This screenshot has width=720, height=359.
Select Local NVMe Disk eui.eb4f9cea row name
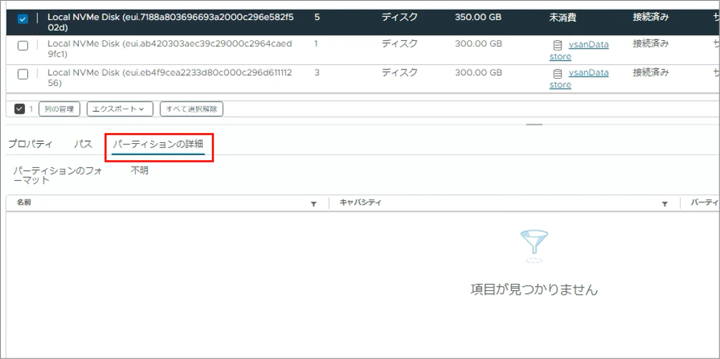click(170, 77)
